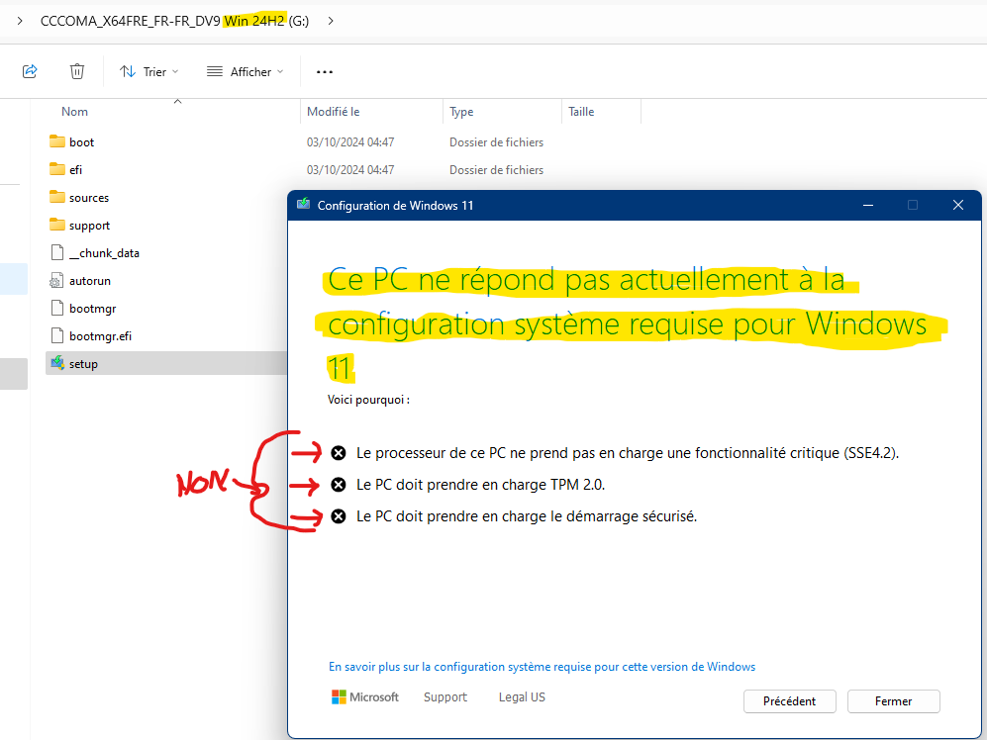Click the démarrage sécurisé requirement text
The height and width of the screenshot is (740, 987).
(x=527, y=516)
